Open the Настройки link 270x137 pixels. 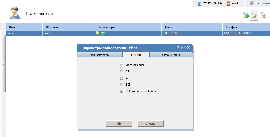(262, 3)
